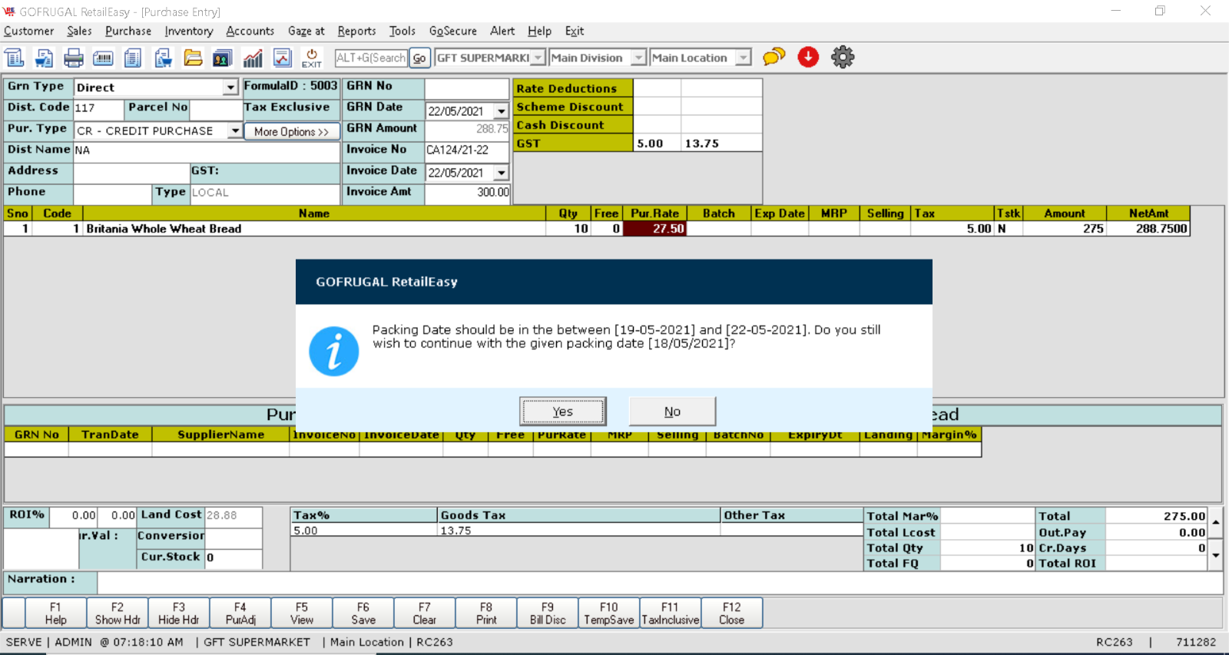
Task: Open the Reports menu
Action: point(356,31)
